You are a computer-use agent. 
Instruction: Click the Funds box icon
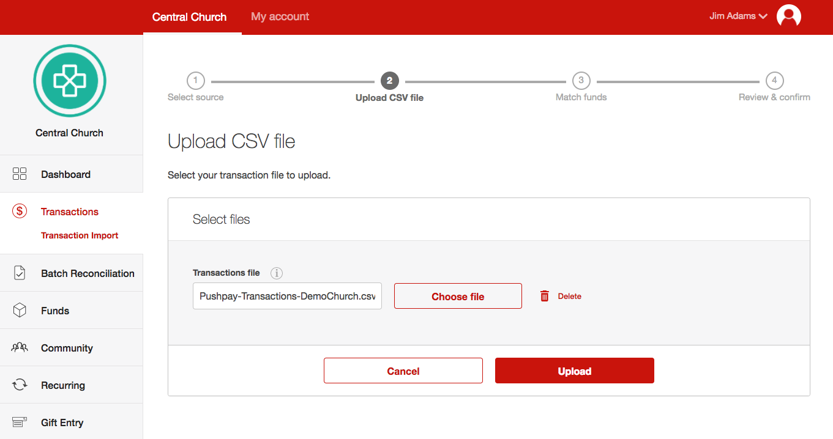point(20,311)
